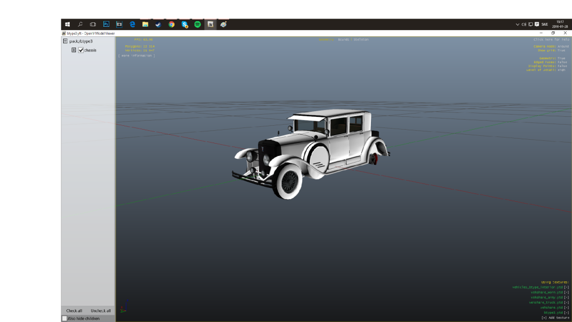Open volume control in system tray
Image resolution: width=572 pixels, height=322 pixels.
[524, 25]
